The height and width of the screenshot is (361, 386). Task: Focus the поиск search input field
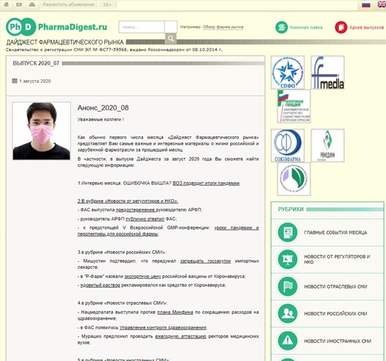(142, 27)
